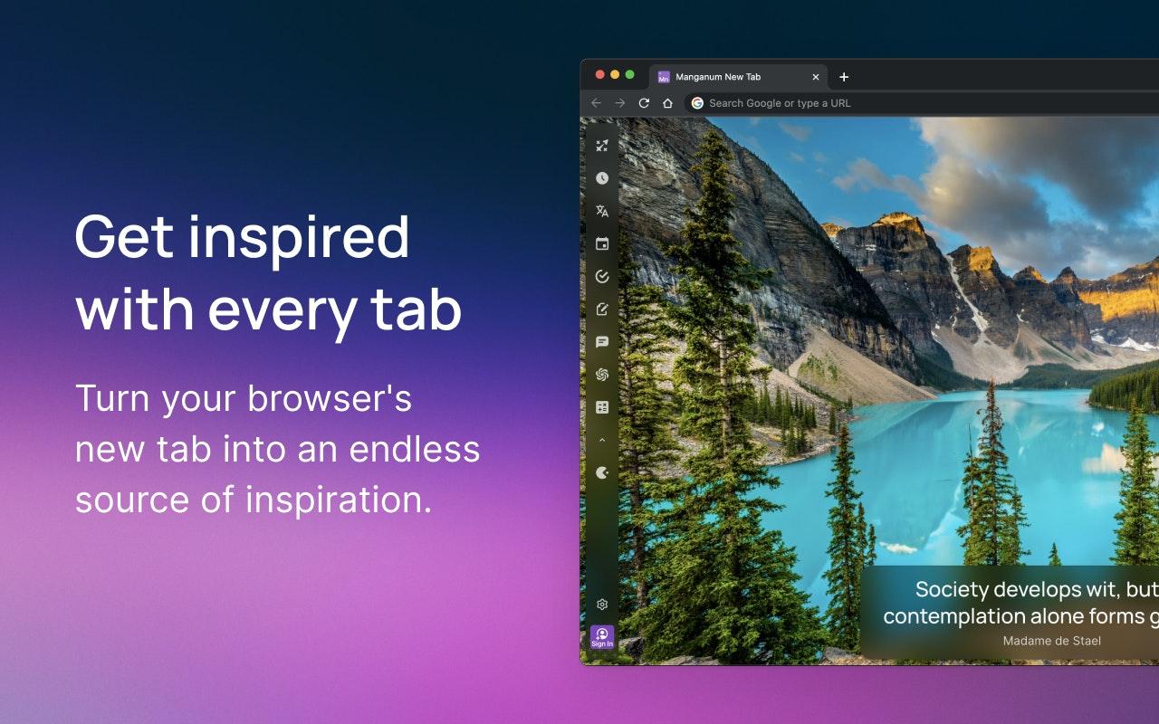Launch the ChatGPT icon in sidebar

[x=602, y=375]
